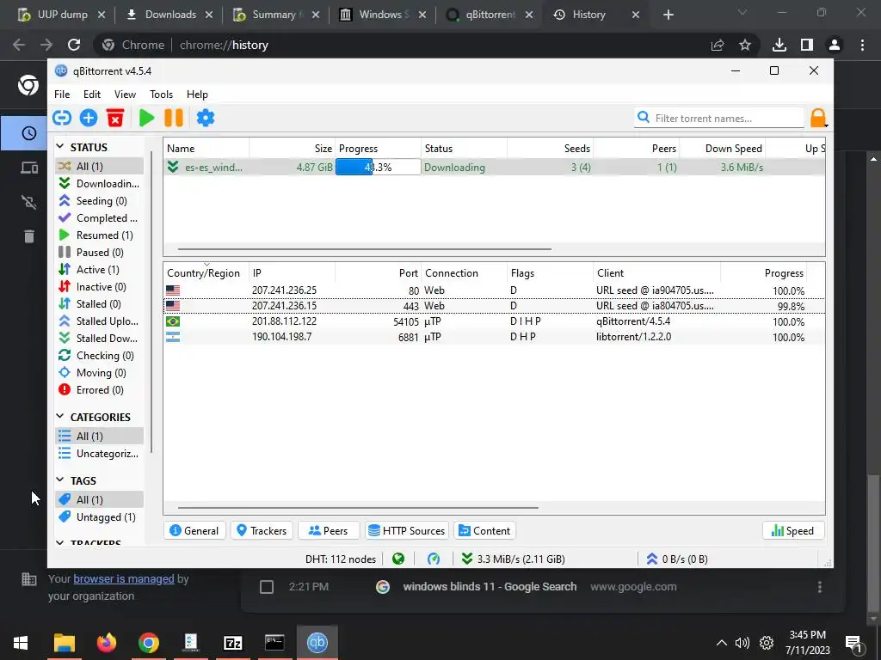Select the Completed status filter
Image resolution: width=881 pixels, height=660 pixels.
[x=100, y=217]
